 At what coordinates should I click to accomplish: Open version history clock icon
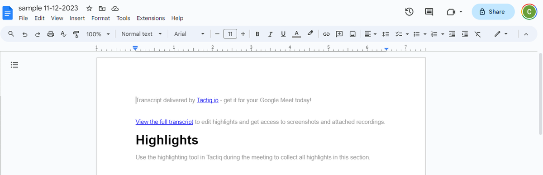click(x=409, y=12)
